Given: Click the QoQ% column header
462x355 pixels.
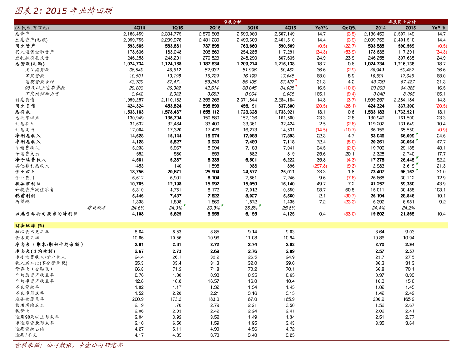Looking at the screenshot, I should (349, 28).
